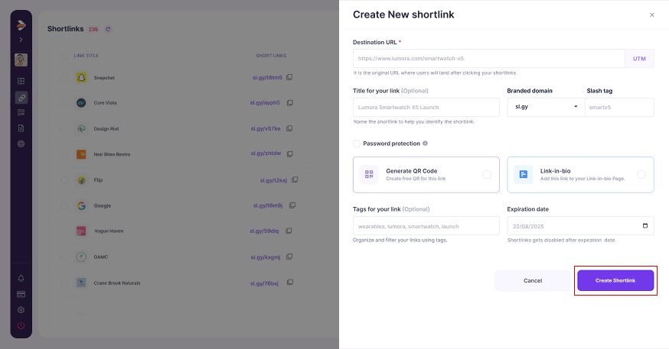The image size is (669, 349).
Task: Click the red power logout icon
Action: pos(21,325)
